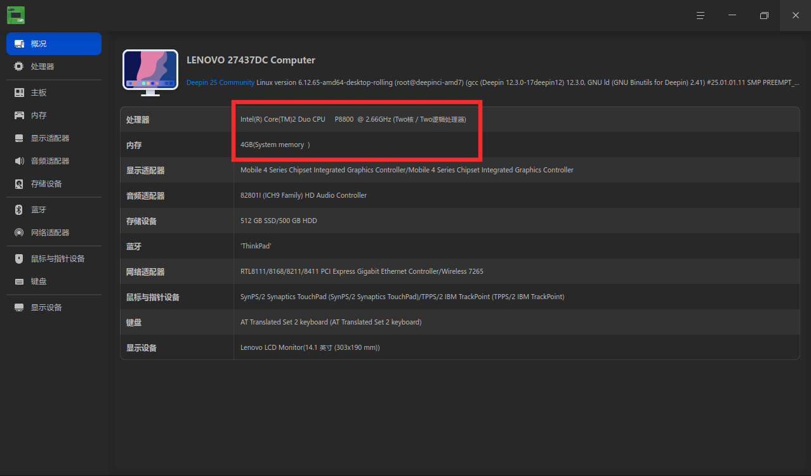This screenshot has height=476, width=811.
Task: Open the hamburger main menu in title bar
Action: pos(701,15)
